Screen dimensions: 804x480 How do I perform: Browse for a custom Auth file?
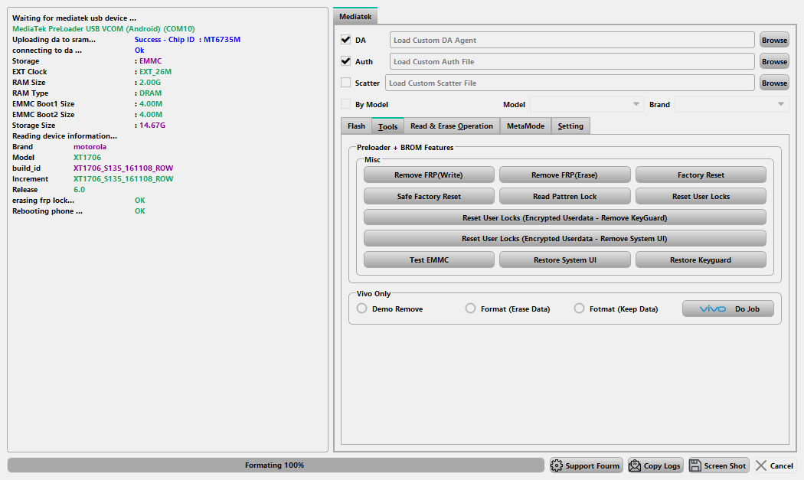point(774,61)
